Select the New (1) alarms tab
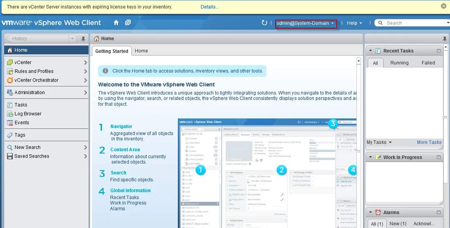This screenshot has height=228, width=450. tap(398, 224)
